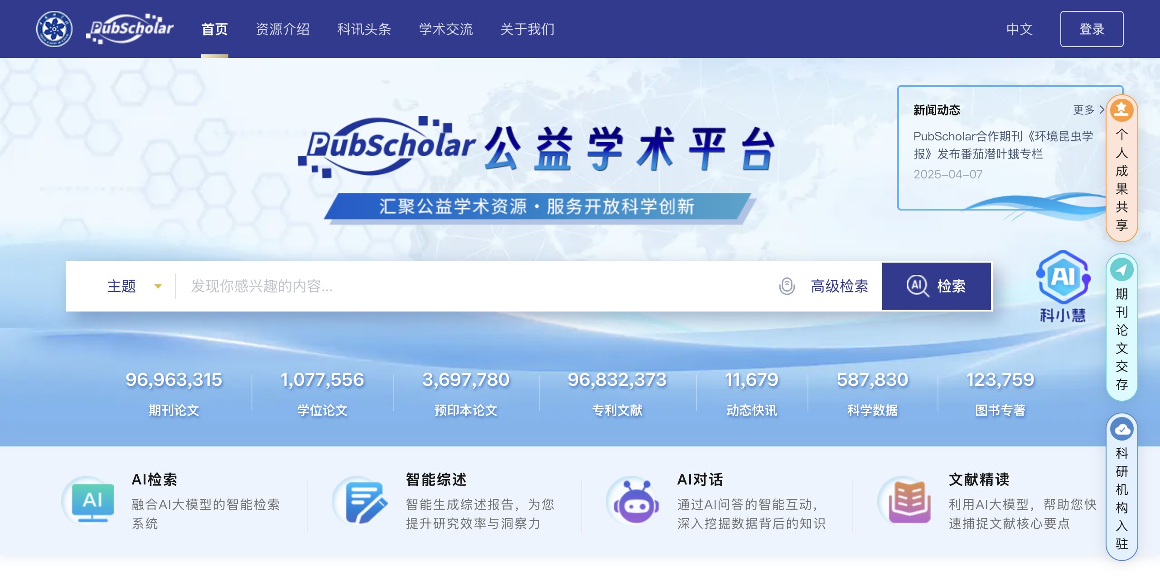Viewport: 1160px width, 585px height.
Task: Click the PubScholar logo in header
Action: click(130, 29)
